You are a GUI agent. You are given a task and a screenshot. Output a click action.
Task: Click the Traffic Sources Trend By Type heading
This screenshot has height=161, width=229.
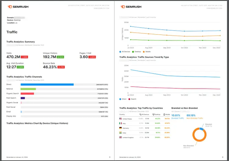point(144,57)
